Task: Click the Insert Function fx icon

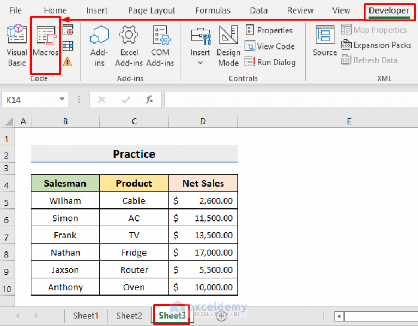Action: (149, 100)
